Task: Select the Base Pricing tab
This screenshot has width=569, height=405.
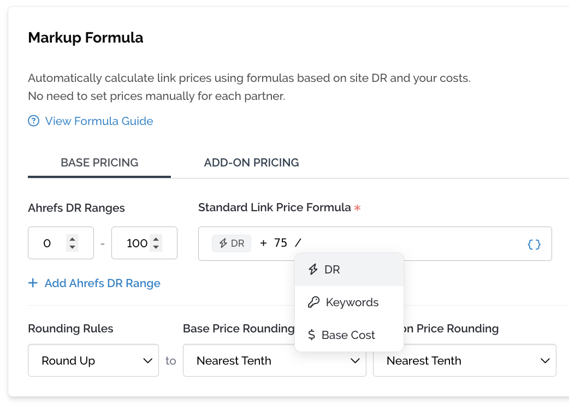Action: 99,163
